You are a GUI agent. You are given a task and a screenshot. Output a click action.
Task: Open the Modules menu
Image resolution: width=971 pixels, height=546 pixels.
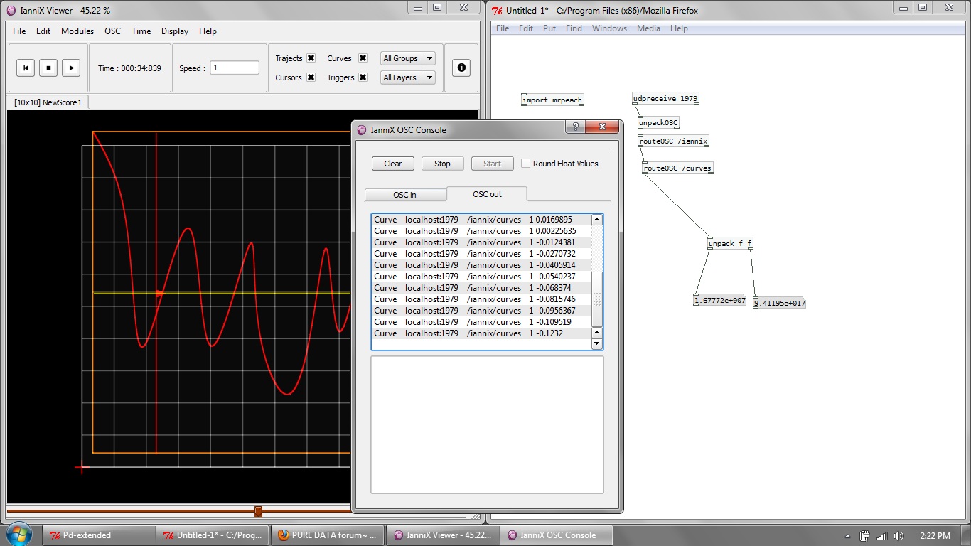[77, 31]
